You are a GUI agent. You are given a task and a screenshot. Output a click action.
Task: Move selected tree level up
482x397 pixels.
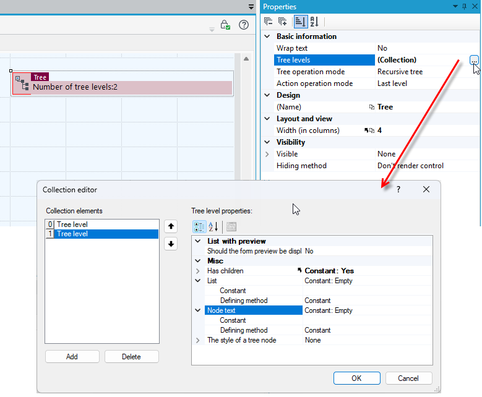click(x=171, y=227)
